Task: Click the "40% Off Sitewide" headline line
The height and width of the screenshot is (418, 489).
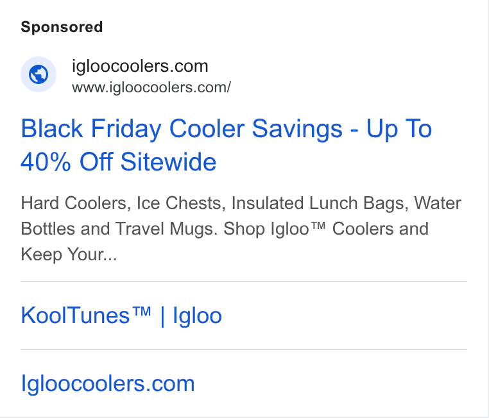Action: tap(119, 162)
